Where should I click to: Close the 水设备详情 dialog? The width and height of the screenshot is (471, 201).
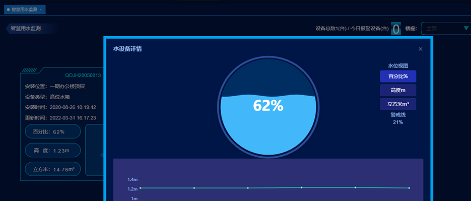(420, 49)
